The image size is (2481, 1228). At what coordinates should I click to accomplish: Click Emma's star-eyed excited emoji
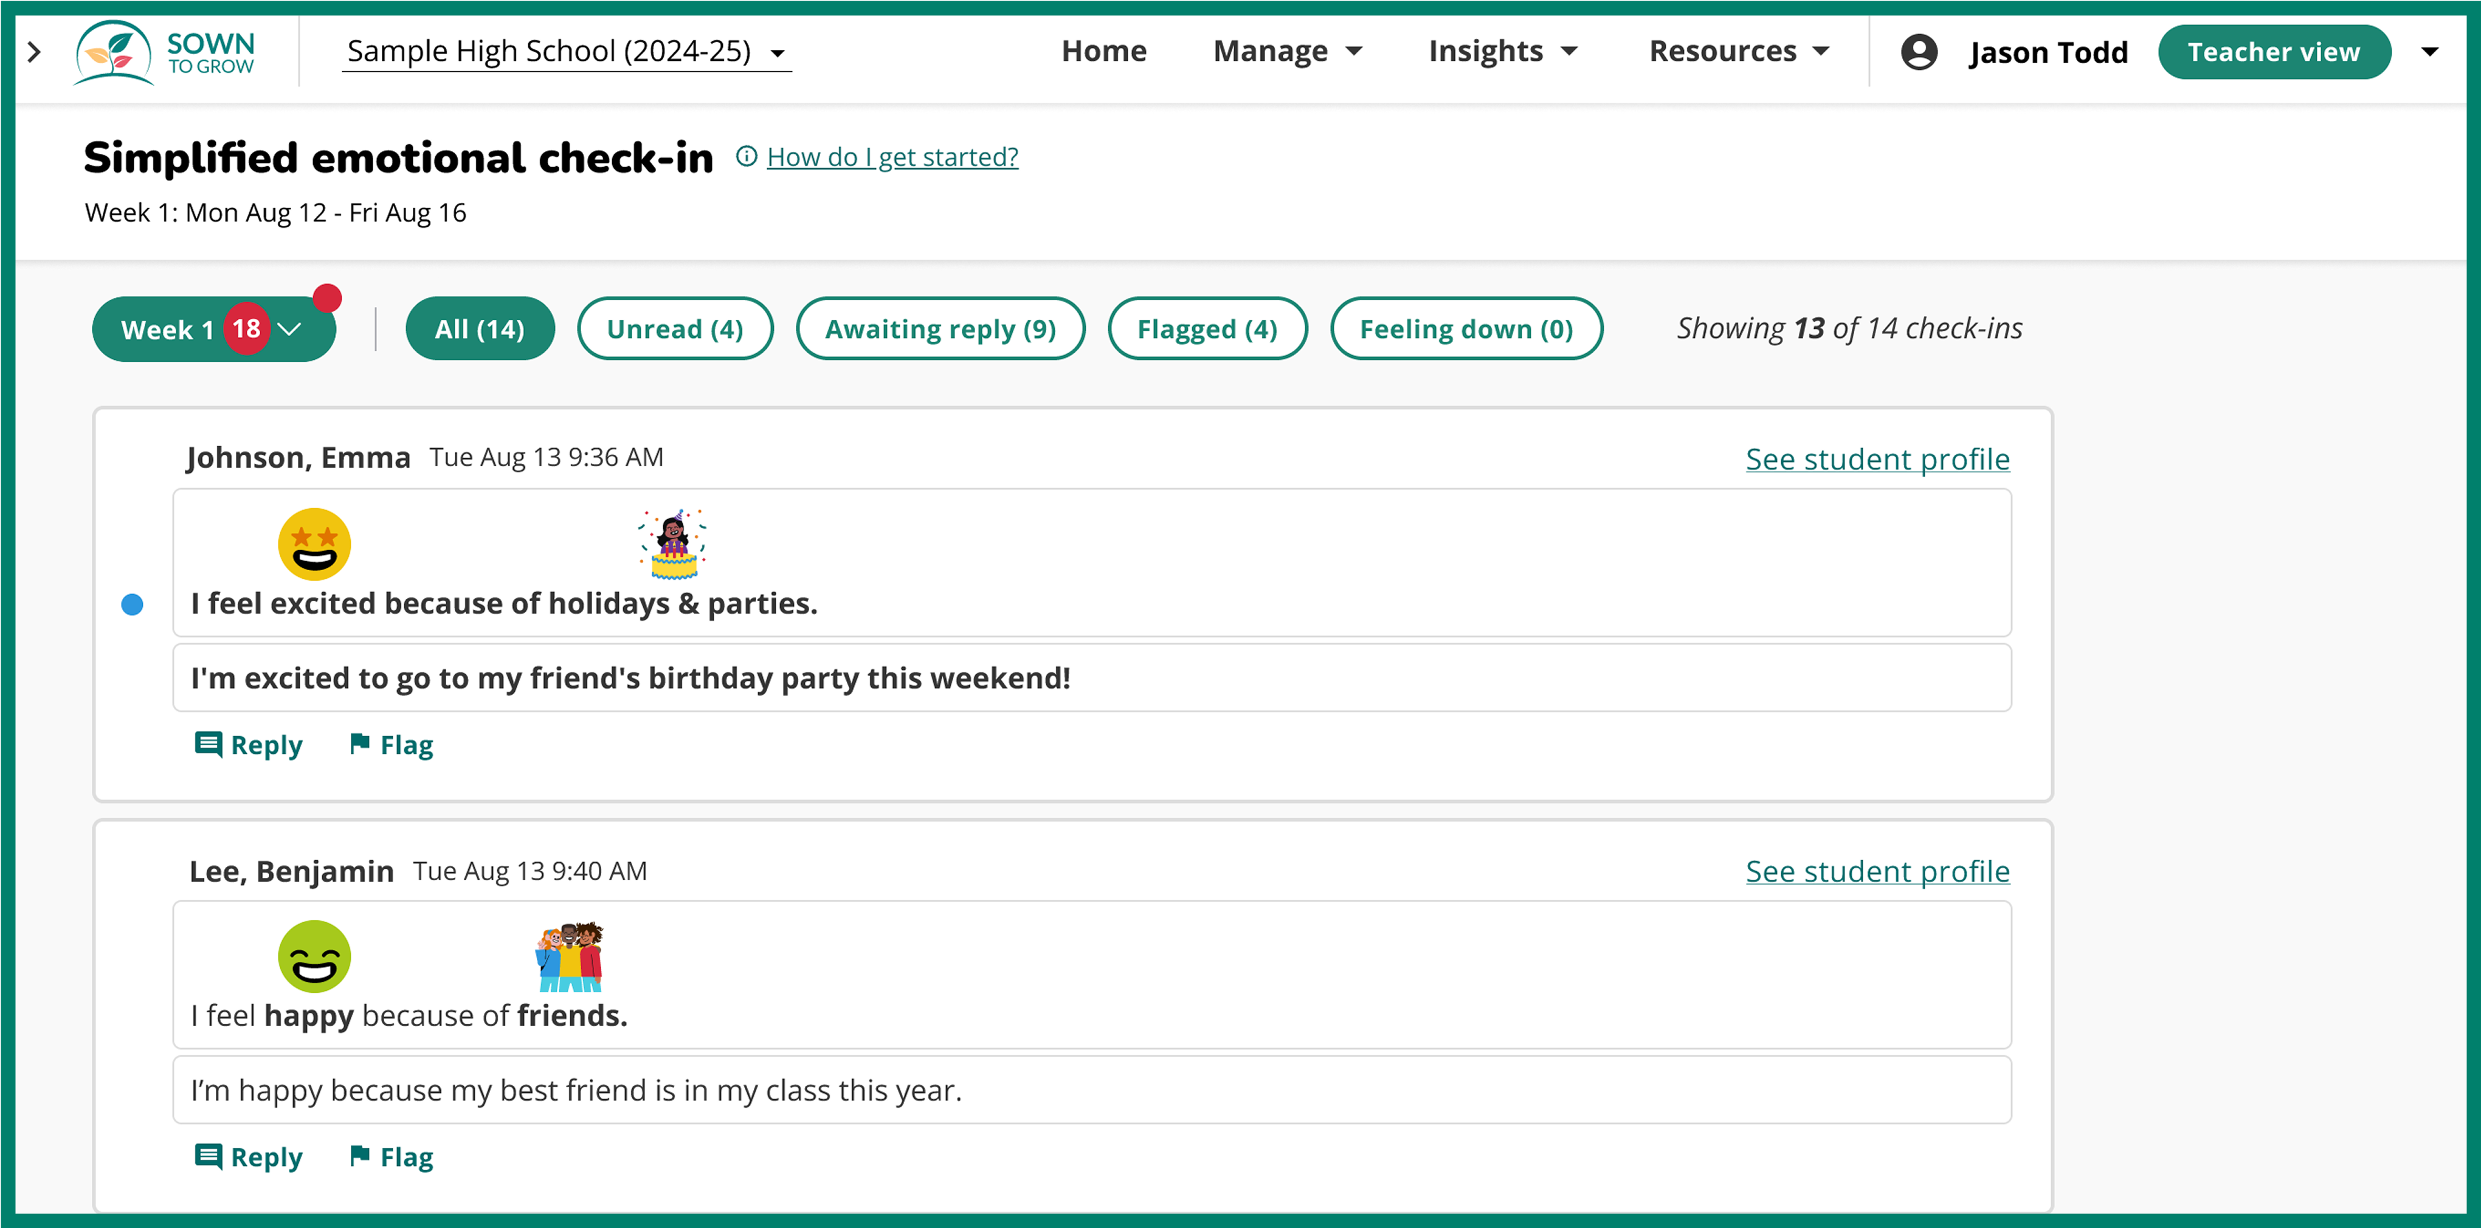pyautogui.click(x=314, y=544)
